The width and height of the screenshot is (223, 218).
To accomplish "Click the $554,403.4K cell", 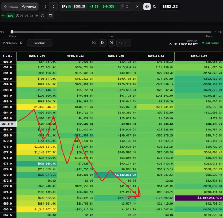I will click(199, 152).
